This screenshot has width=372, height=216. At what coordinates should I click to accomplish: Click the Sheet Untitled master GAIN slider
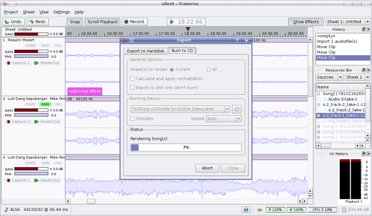point(31,34)
